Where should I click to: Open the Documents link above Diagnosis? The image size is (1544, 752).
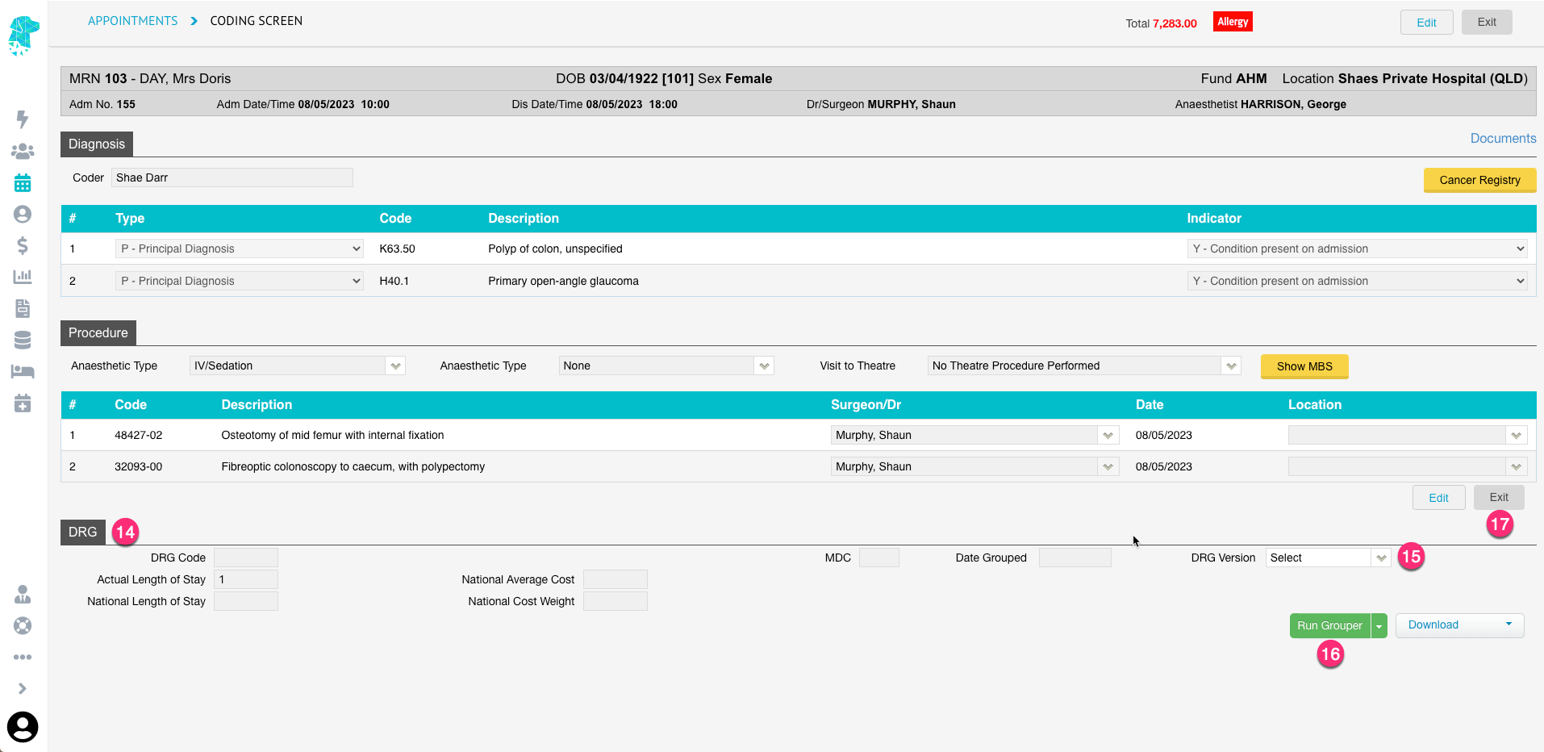[x=1503, y=138]
